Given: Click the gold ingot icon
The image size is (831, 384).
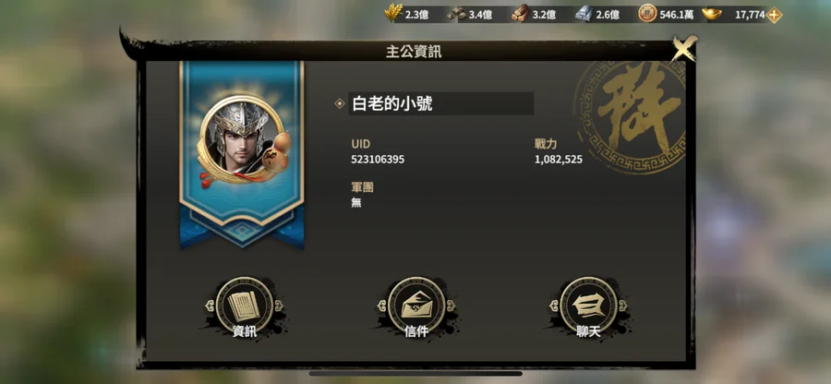Looking at the screenshot, I should [x=712, y=14].
